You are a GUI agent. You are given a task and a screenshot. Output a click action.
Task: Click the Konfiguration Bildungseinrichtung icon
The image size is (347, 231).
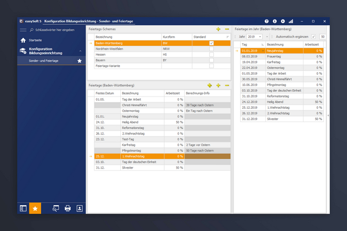point(23,51)
